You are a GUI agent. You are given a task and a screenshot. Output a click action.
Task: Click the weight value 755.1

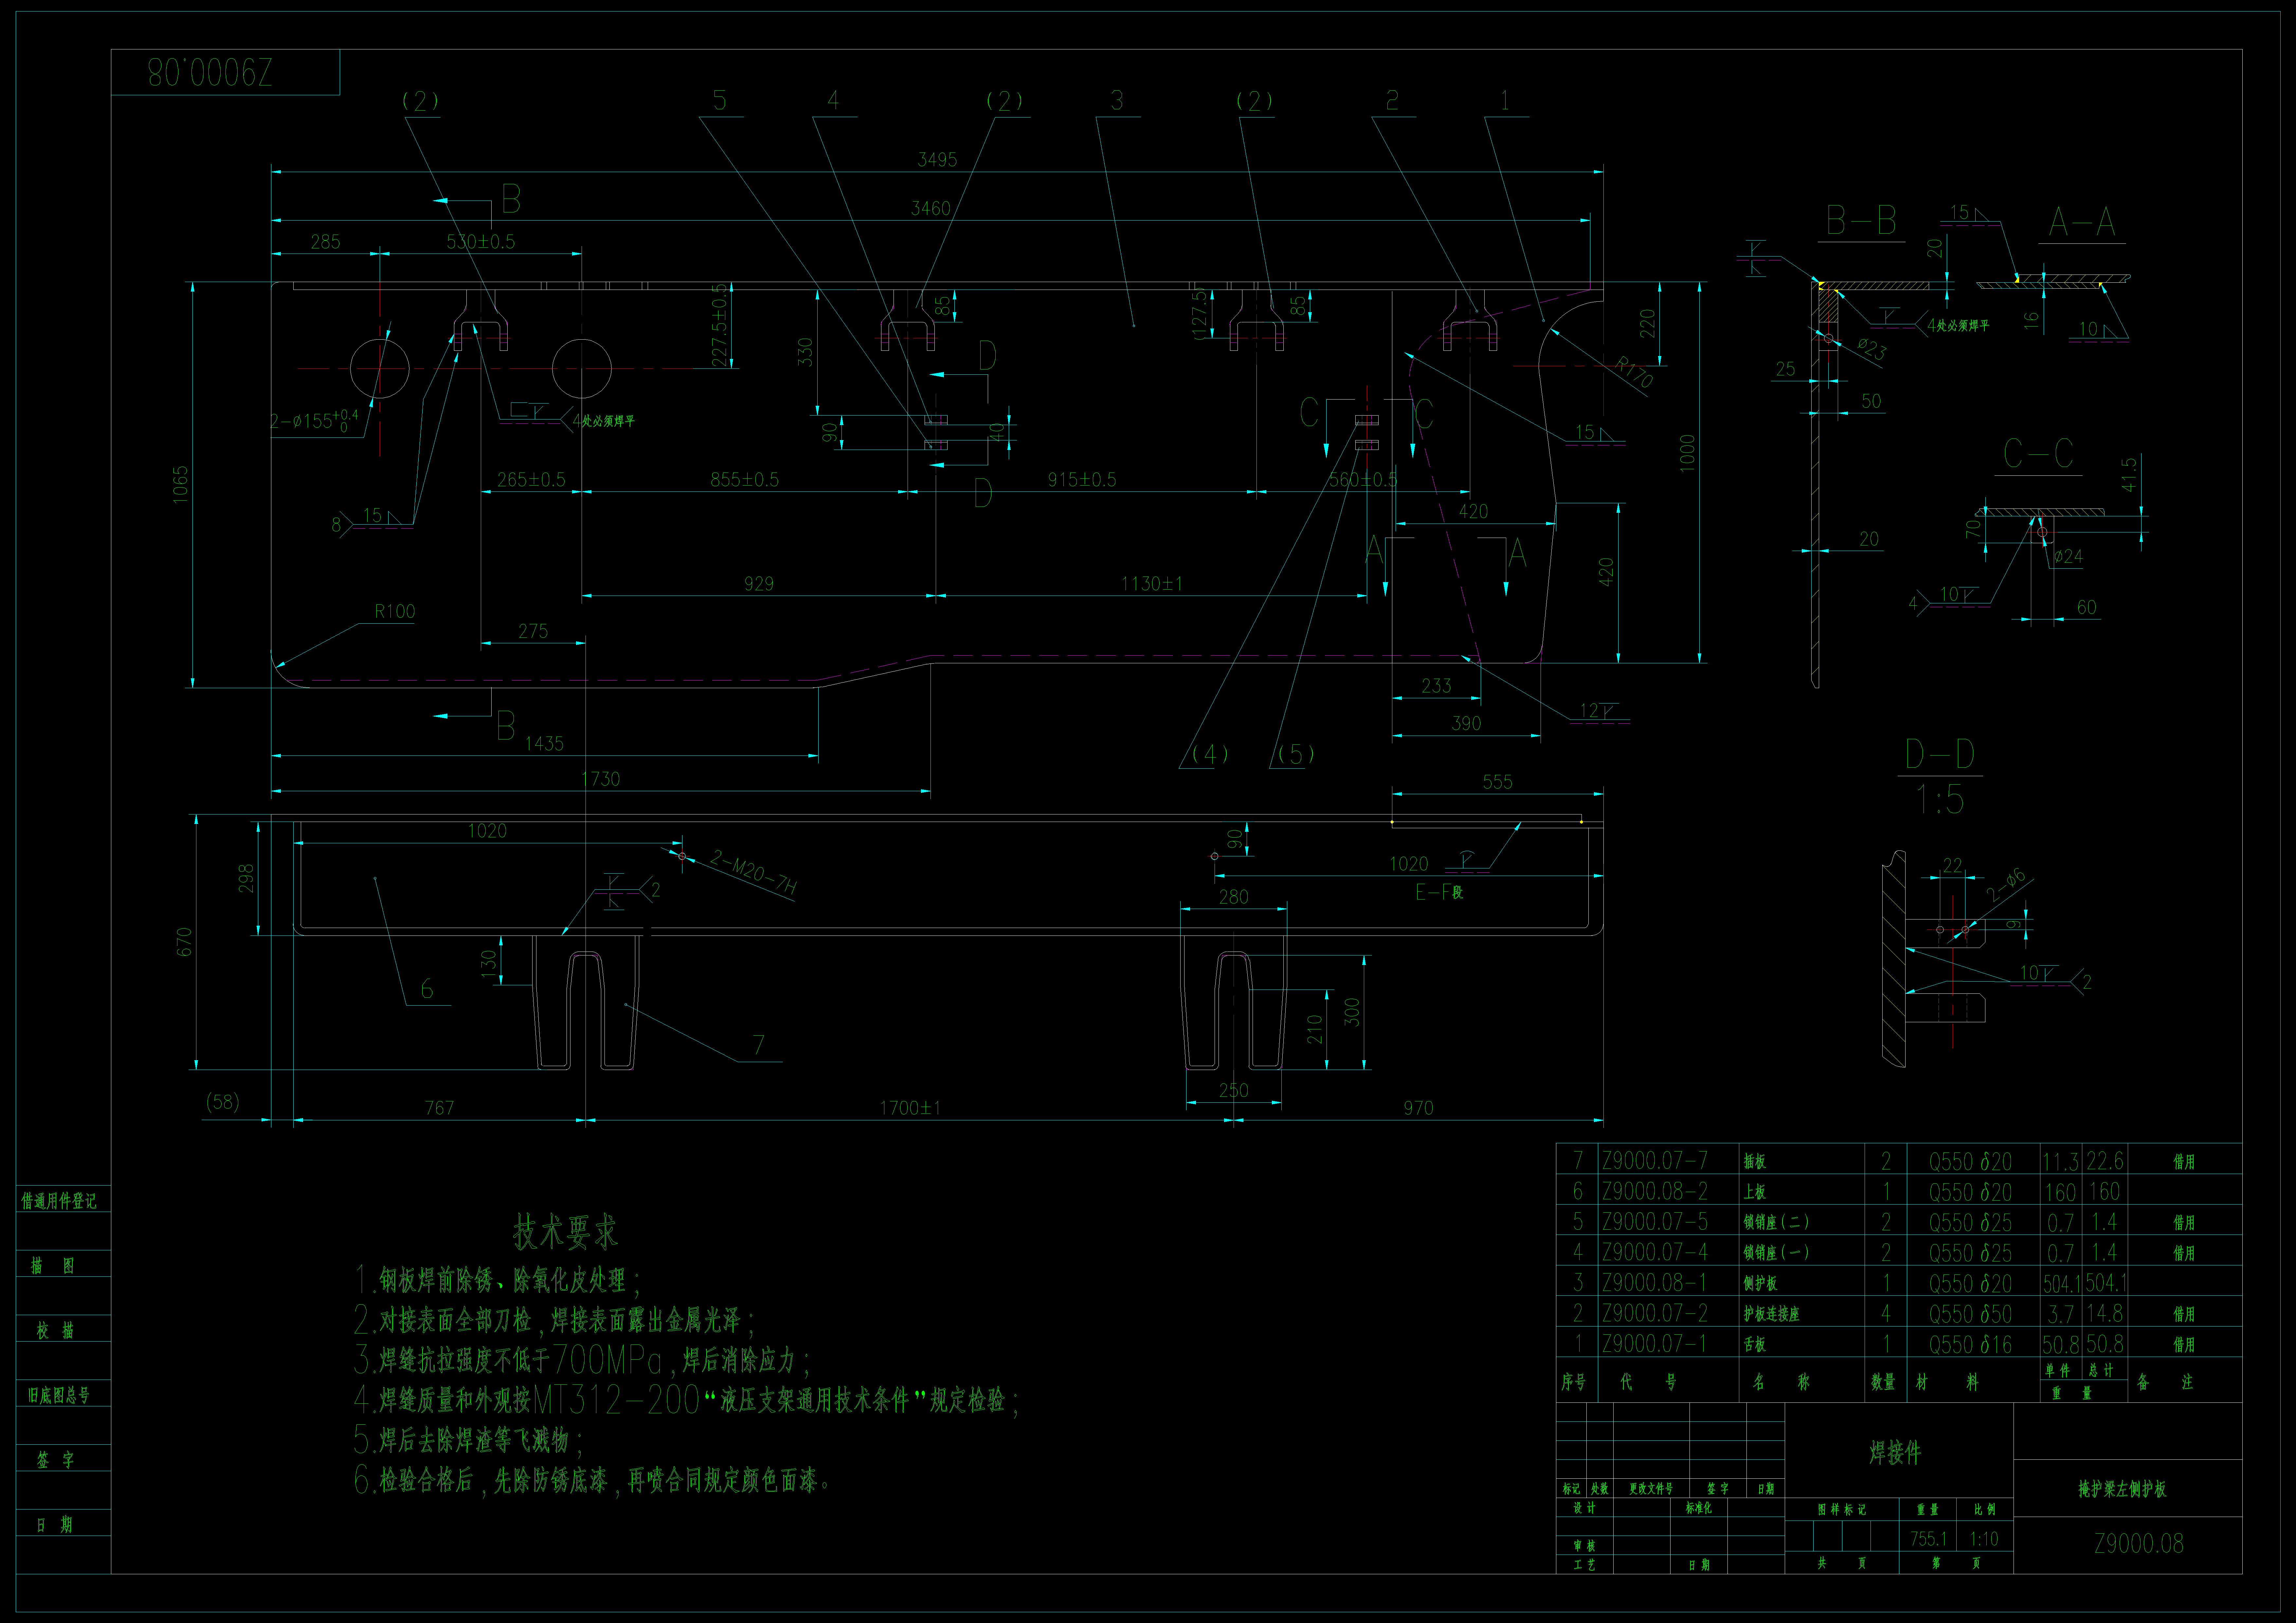point(1928,1539)
